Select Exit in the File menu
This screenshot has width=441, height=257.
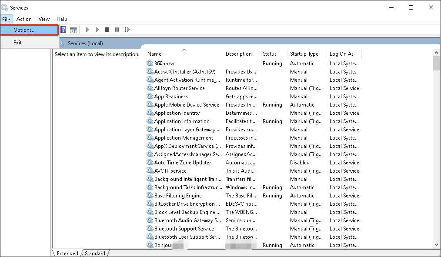pos(17,43)
